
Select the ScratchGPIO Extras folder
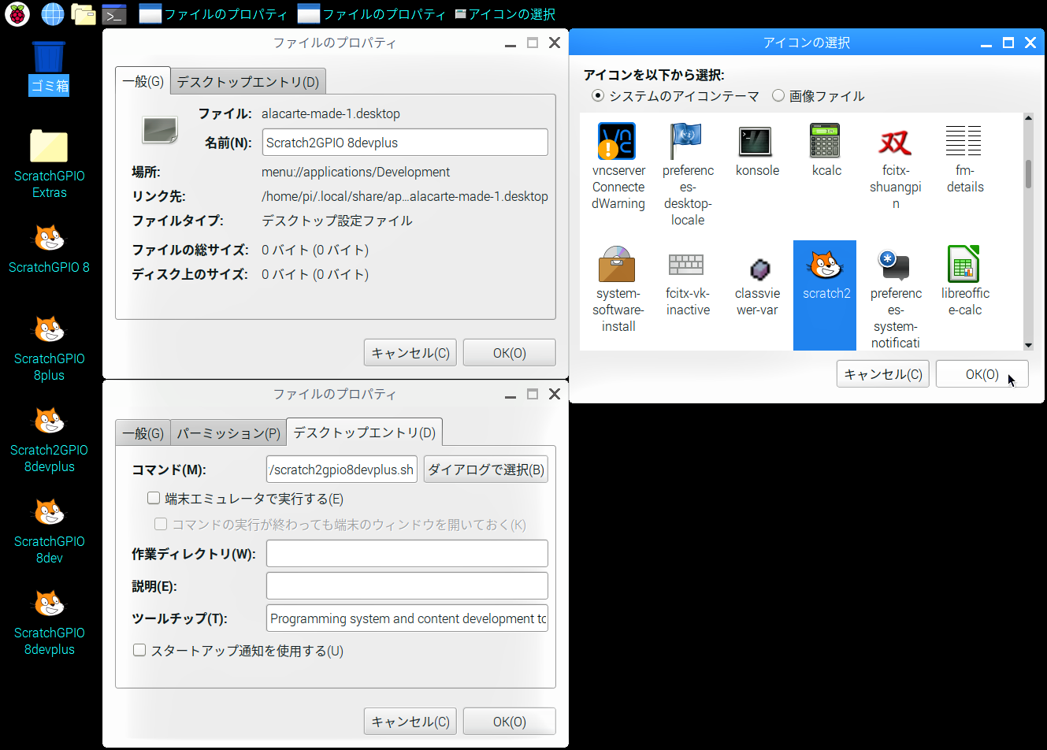tap(49, 164)
